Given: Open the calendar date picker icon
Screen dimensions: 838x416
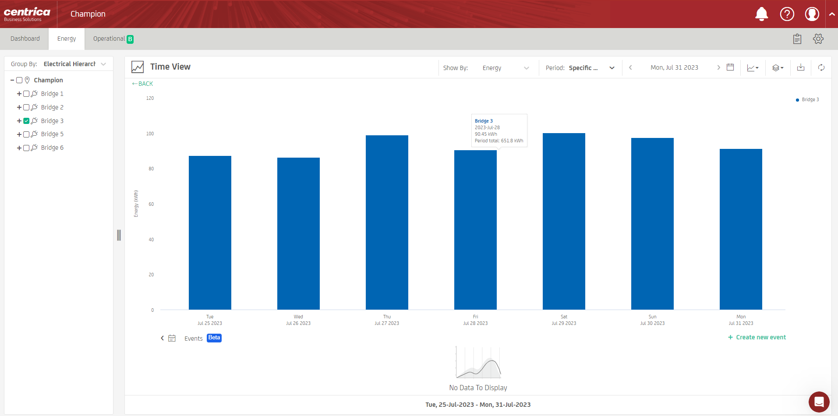Looking at the screenshot, I should pos(730,67).
